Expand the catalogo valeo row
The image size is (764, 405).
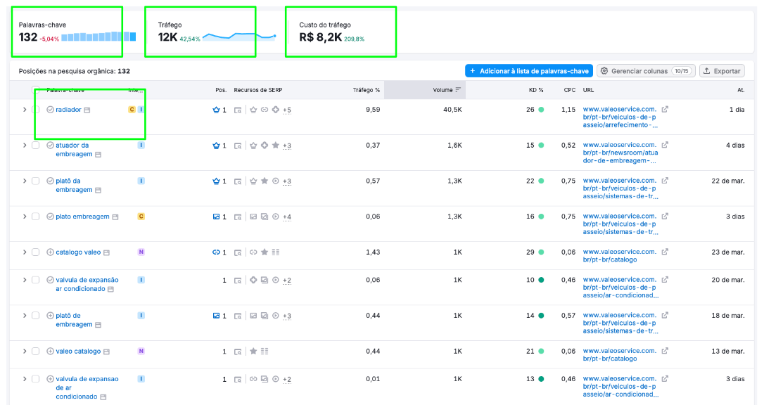(x=25, y=252)
